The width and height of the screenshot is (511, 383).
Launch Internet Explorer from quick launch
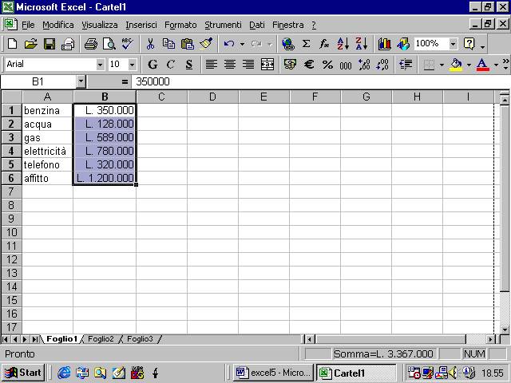pos(64,373)
